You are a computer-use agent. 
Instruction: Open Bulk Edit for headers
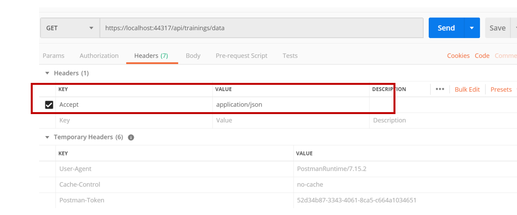[467, 89]
